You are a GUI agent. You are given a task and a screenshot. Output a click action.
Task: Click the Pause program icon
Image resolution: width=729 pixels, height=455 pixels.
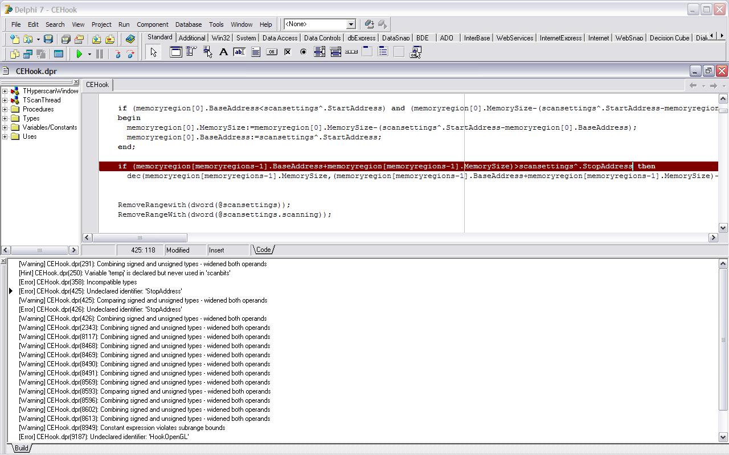coord(100,53)
